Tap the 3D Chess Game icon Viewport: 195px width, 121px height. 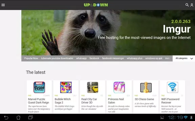(x=146, y=87)
